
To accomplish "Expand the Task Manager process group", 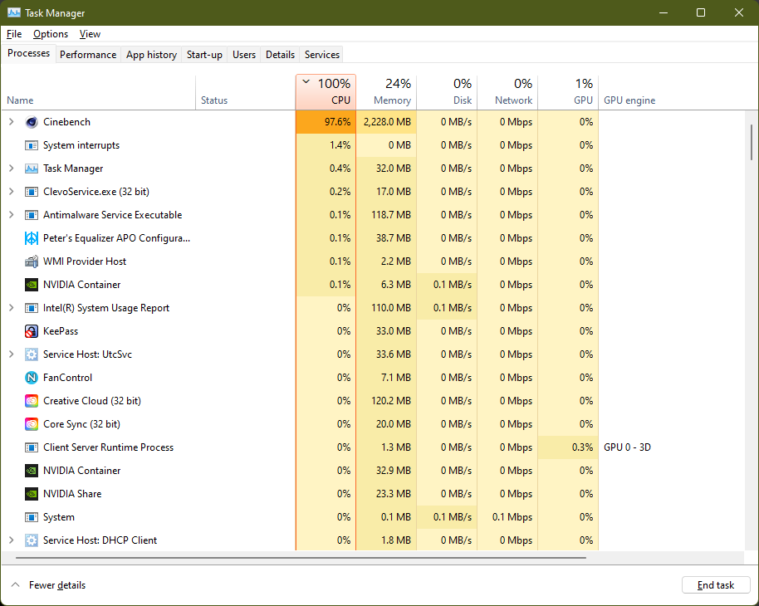I will (x=11, y=169).
